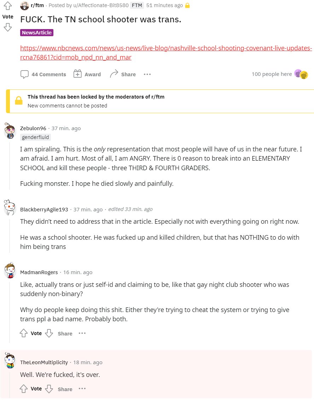Downvote the main post

click(x=7, y=27)
